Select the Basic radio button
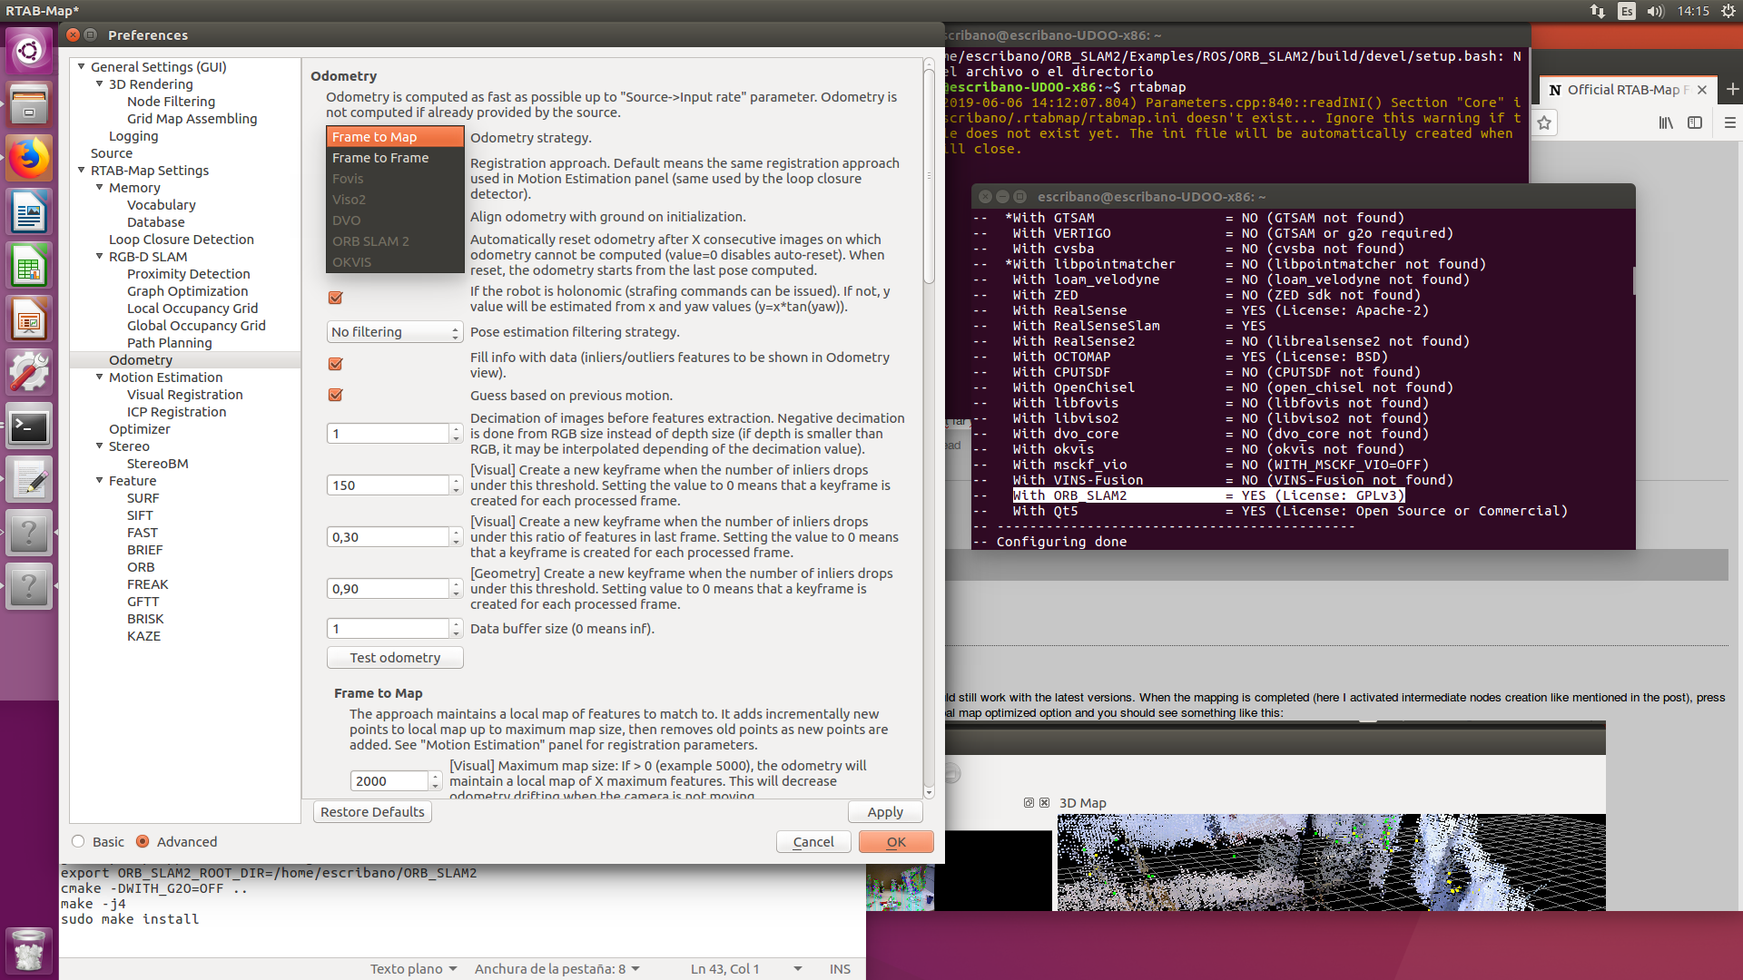Viewport: 1743px width, 980px height. point(78,841)
